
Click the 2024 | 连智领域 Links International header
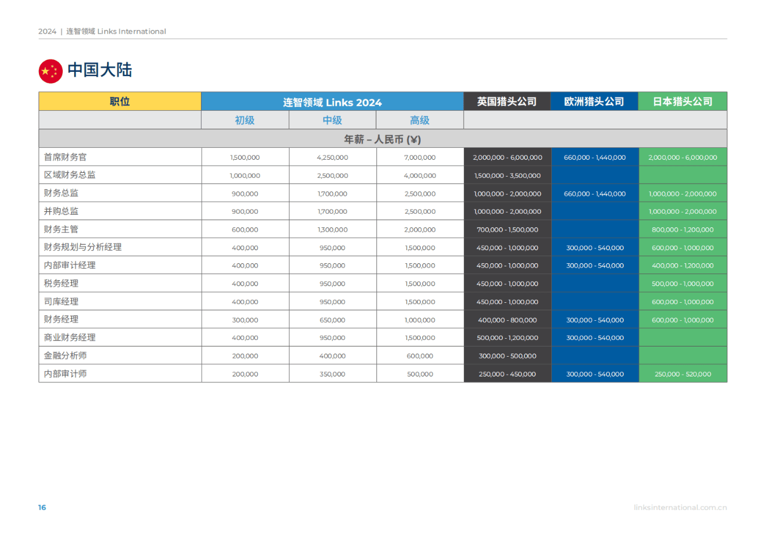coord(102,31)
